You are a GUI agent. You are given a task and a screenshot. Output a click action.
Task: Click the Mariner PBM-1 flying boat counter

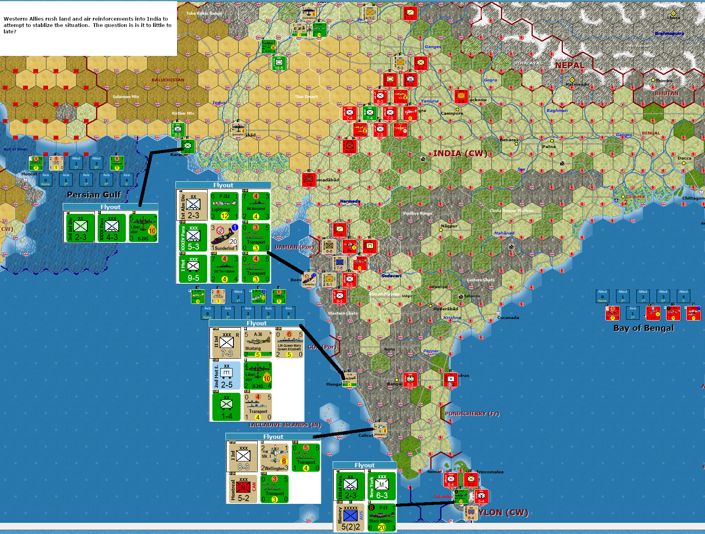(x=258, y=296)
